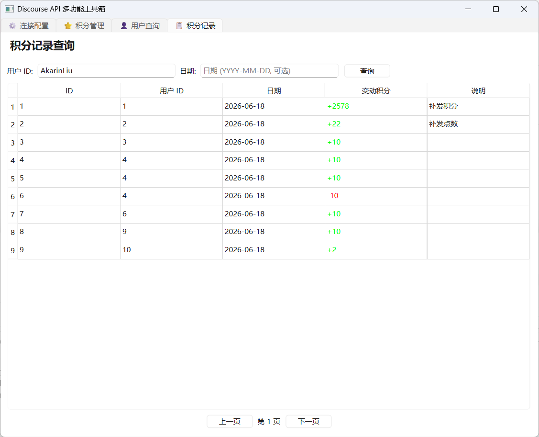
Task: Focus the 用户 ID field containing AkarinLiu
Action: coord(107,70)
